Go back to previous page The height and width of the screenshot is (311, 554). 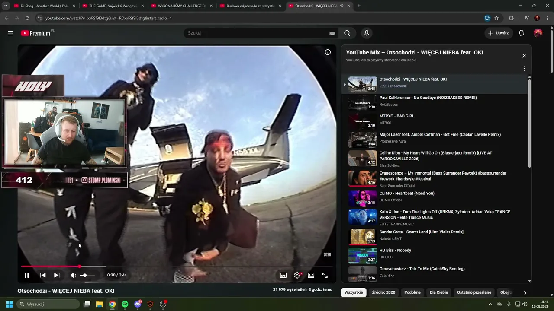[6, 18]
